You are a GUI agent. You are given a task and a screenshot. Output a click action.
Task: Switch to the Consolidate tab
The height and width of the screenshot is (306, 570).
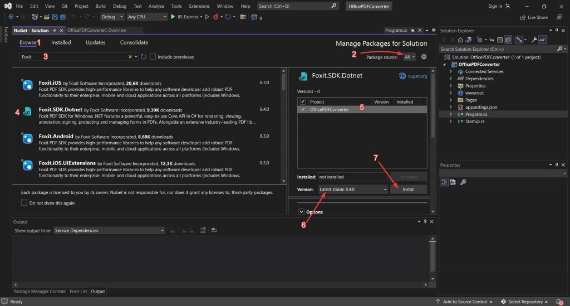point(134,42)
